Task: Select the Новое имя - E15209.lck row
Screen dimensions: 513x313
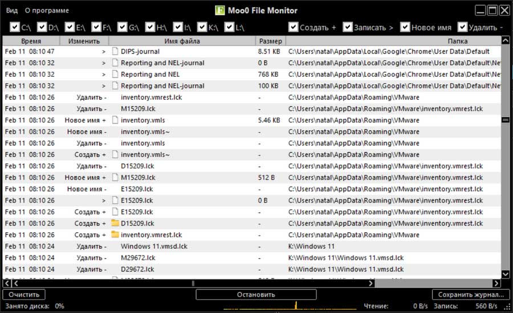Action: pos(251,189)
